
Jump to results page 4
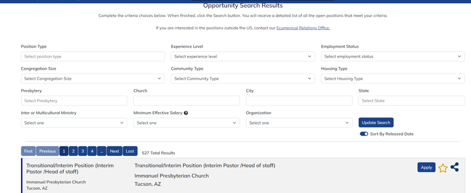(92, 151)
